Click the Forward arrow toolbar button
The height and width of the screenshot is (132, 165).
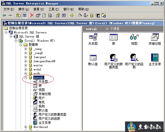(x=10, y=15)
